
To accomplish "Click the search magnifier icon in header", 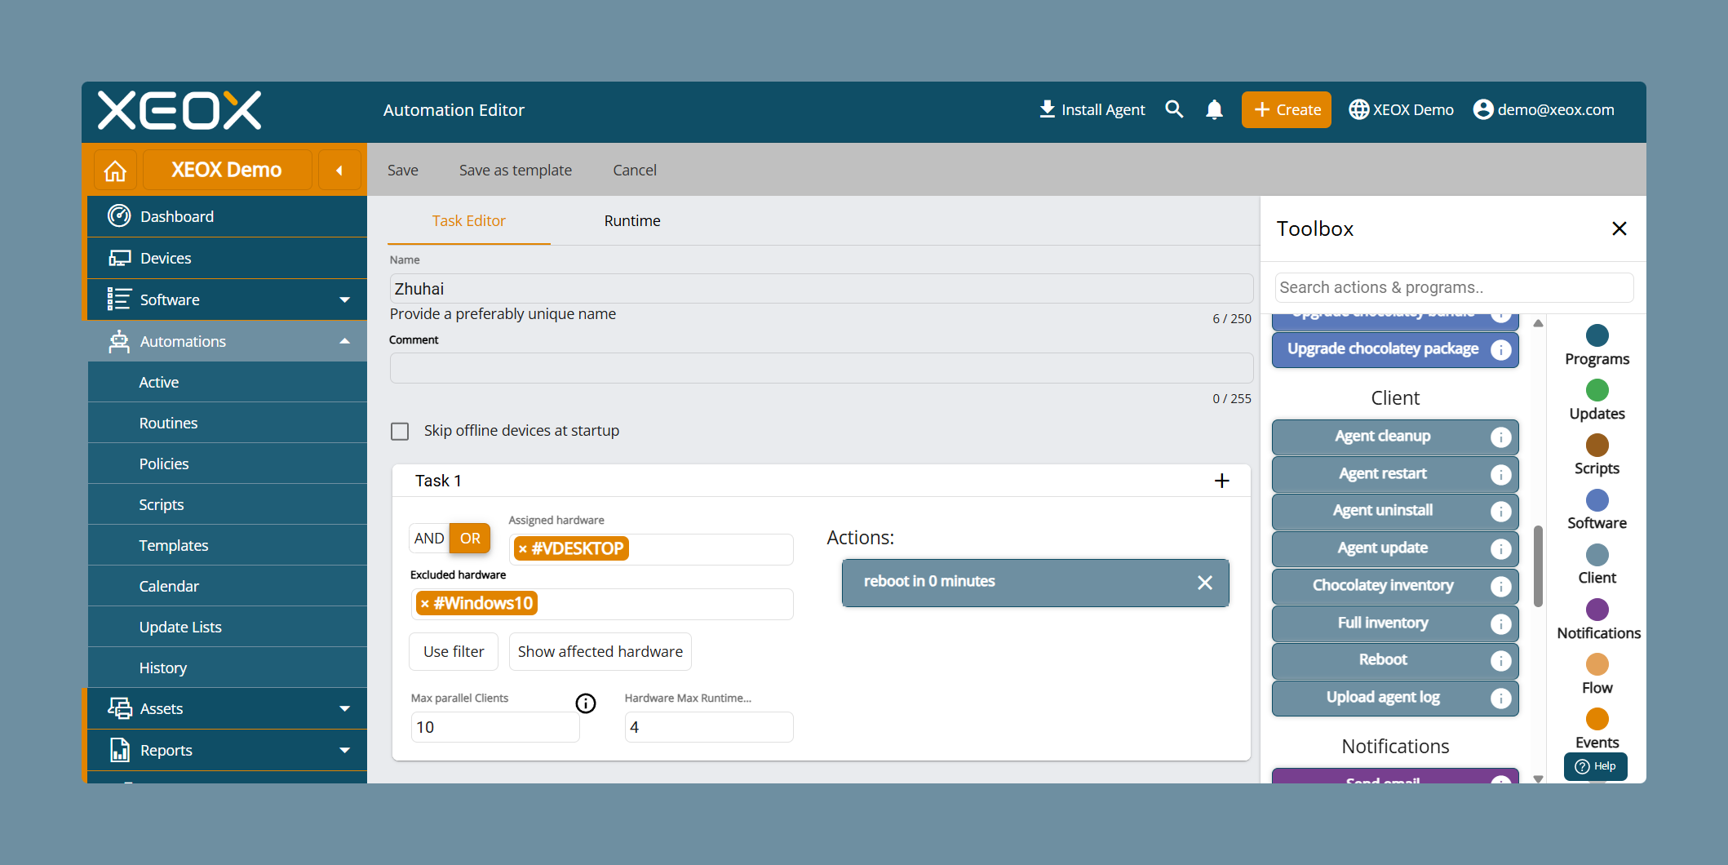I will (1174, 109).
